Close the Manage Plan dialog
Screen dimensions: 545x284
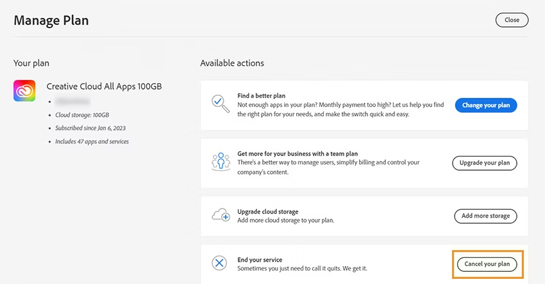tap(512, 20)
